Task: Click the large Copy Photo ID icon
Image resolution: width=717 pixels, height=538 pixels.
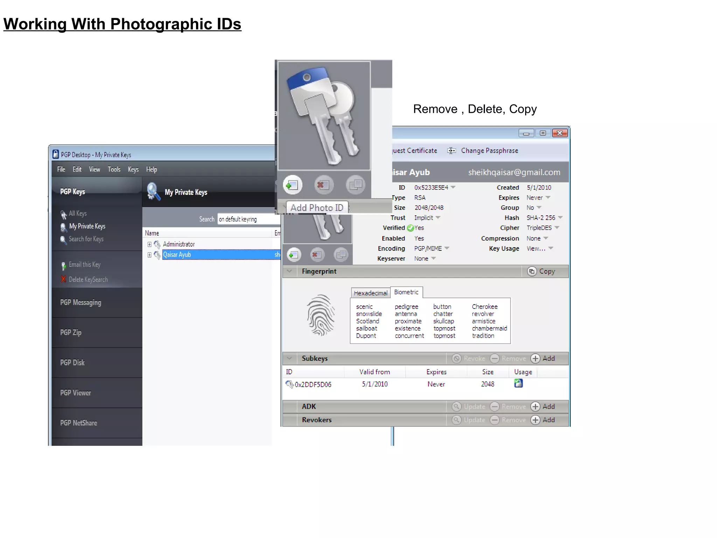Action: pos(355,185)
